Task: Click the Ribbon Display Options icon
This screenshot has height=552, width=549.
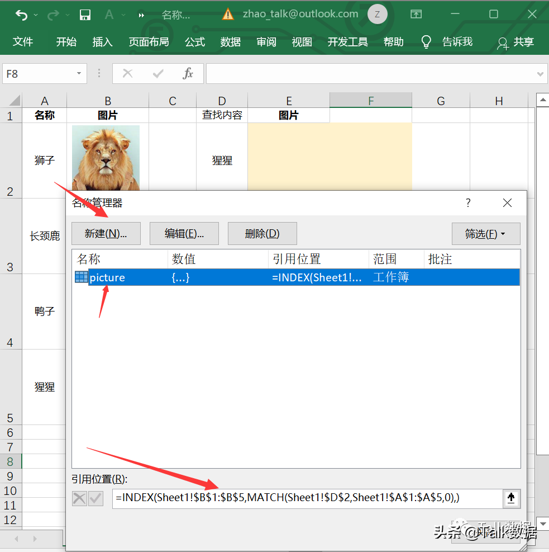Action: click(x=416, y=14)
